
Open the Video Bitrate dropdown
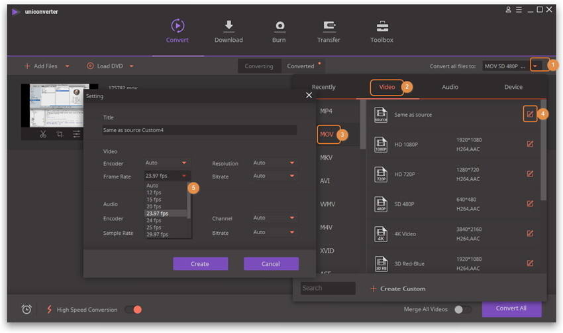[x=274, y=176]
